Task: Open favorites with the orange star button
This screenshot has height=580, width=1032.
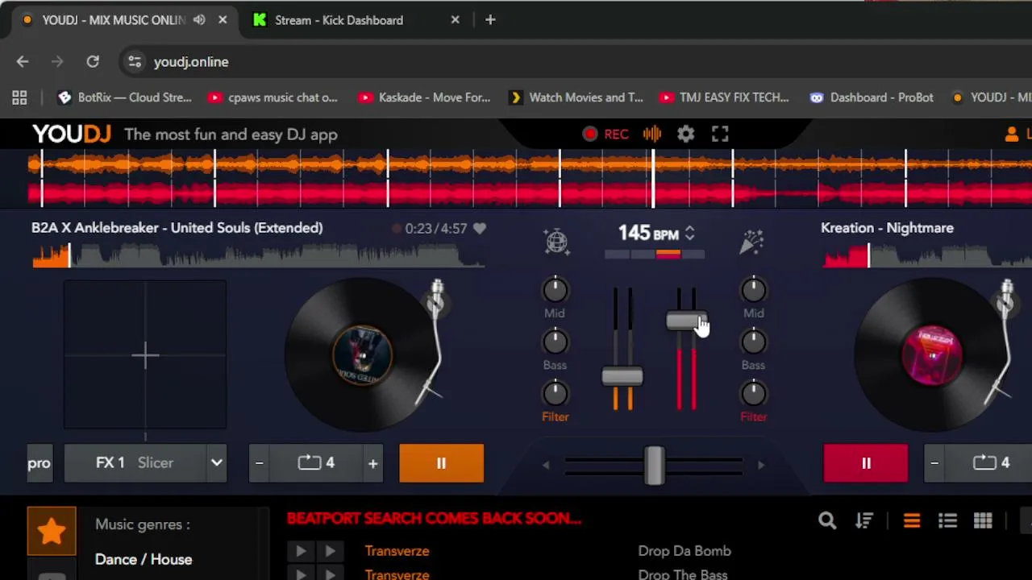Action: 52,531
